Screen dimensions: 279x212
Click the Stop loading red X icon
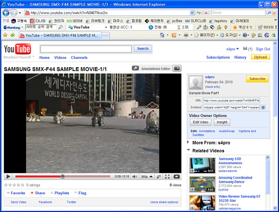pyautogui.click(x=206, y=13)
